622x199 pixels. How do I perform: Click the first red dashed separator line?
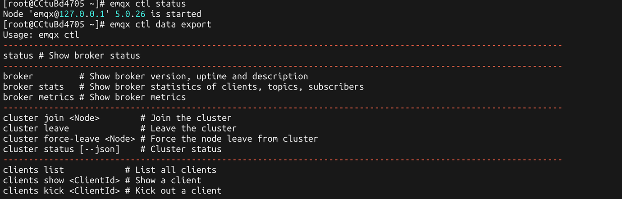282,45
